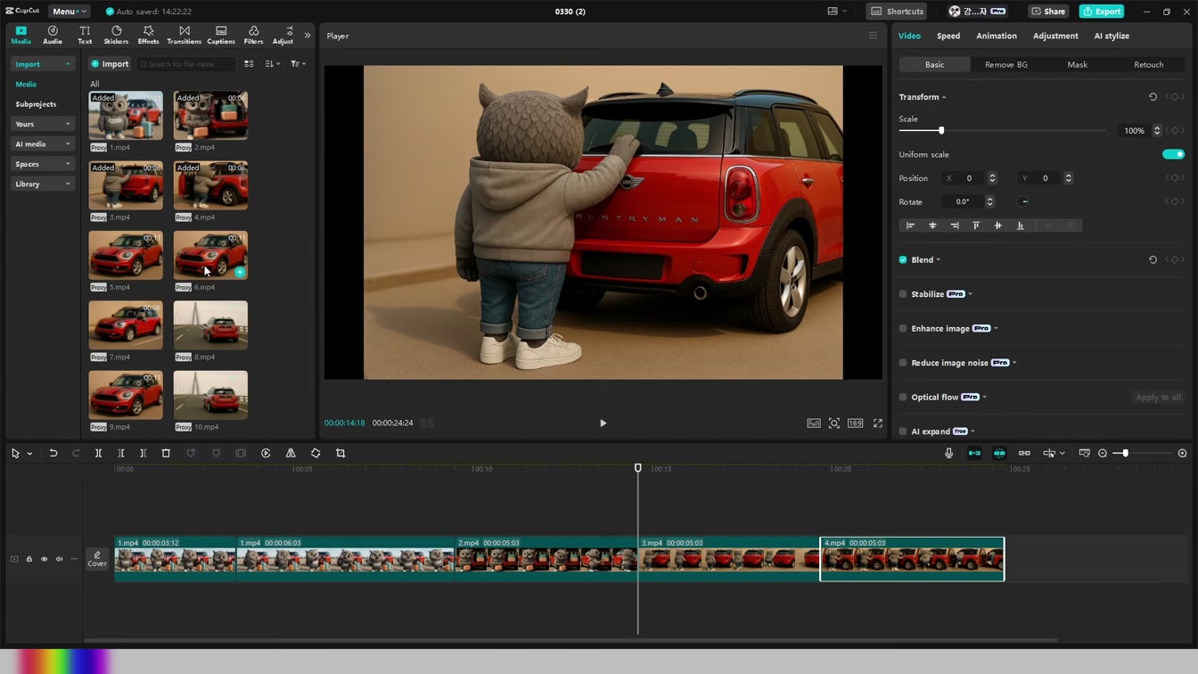1198x674 pixels.
Task: Expand the AI media section
Action: coord(42,144)
